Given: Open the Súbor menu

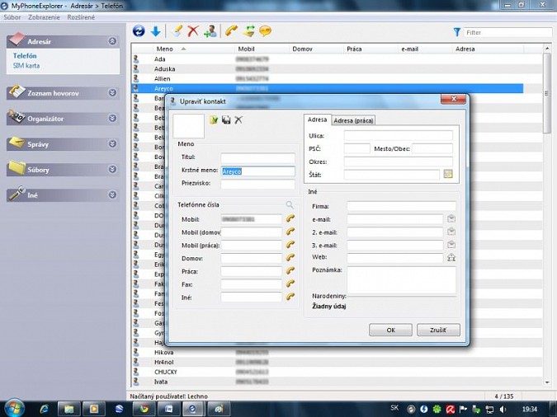Looking at the screenshot, I should [12, 17].
